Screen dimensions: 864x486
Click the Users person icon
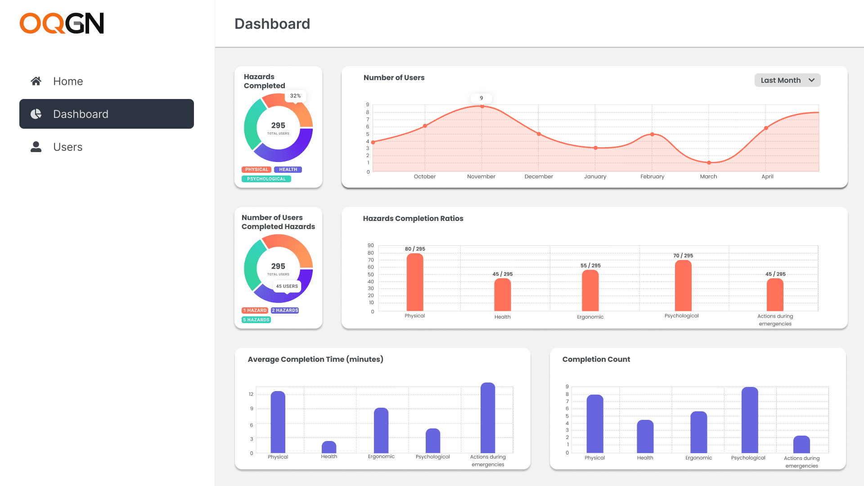pos(36,147)
